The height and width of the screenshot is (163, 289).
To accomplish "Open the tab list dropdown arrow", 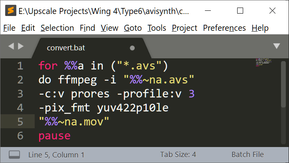I will click(277, 46).
